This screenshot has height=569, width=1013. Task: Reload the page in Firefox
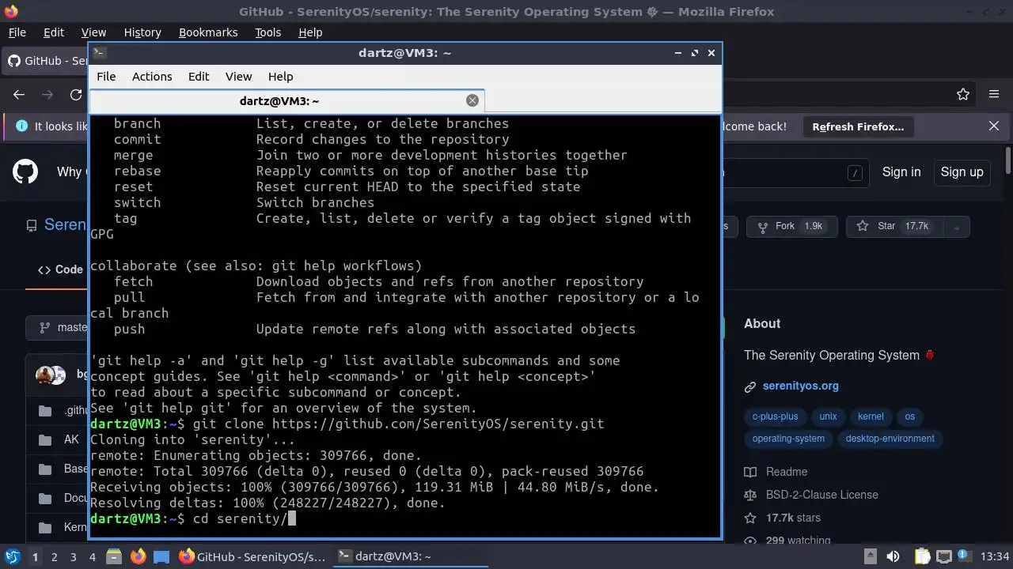click(x=76, y=95)
